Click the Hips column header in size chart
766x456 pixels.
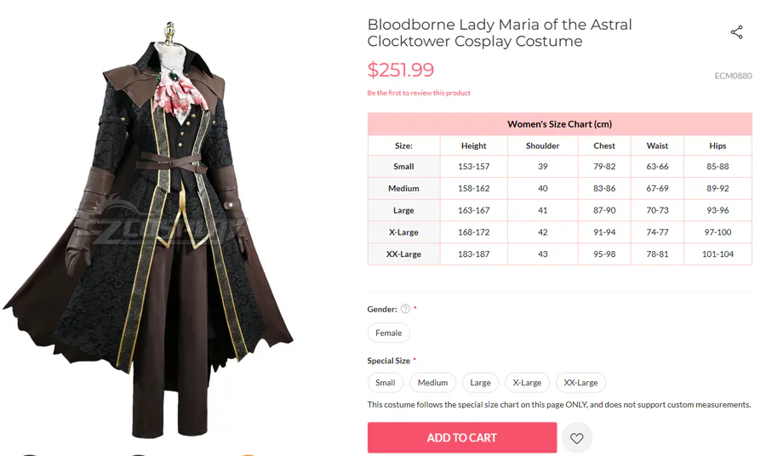point(717,145)
